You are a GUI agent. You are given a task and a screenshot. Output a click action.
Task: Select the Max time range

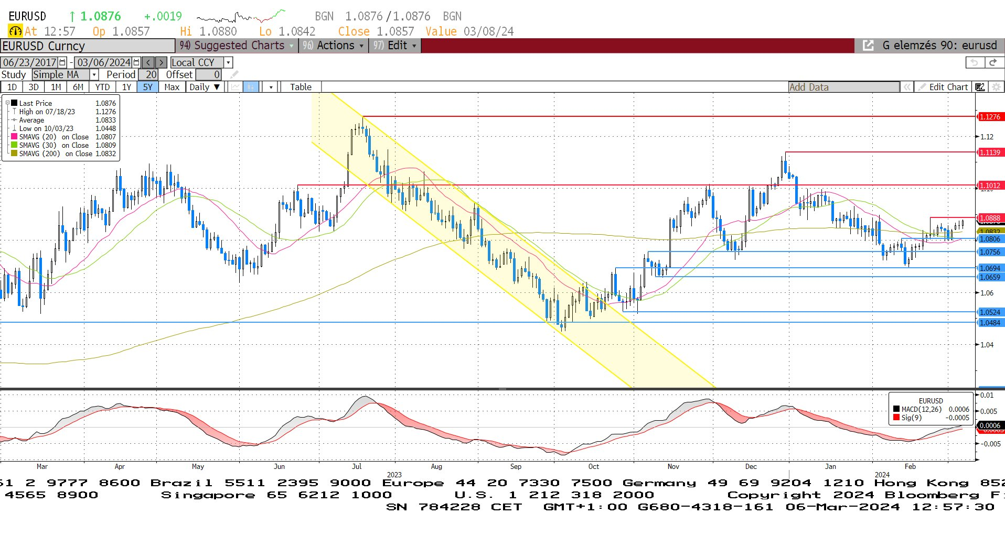[x=172, y=87]
